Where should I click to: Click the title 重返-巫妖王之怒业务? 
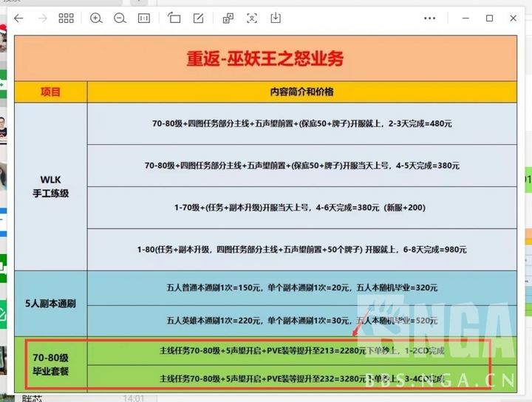[265, 58]
